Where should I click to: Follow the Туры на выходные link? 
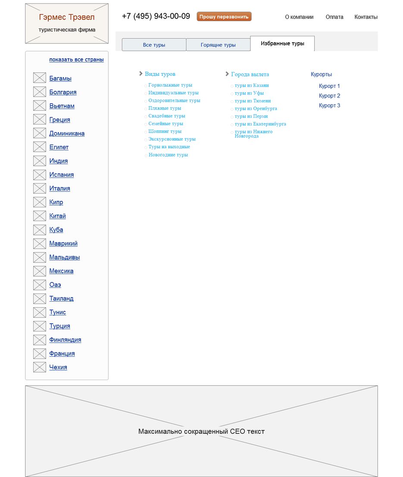click(x=169, y=147)
